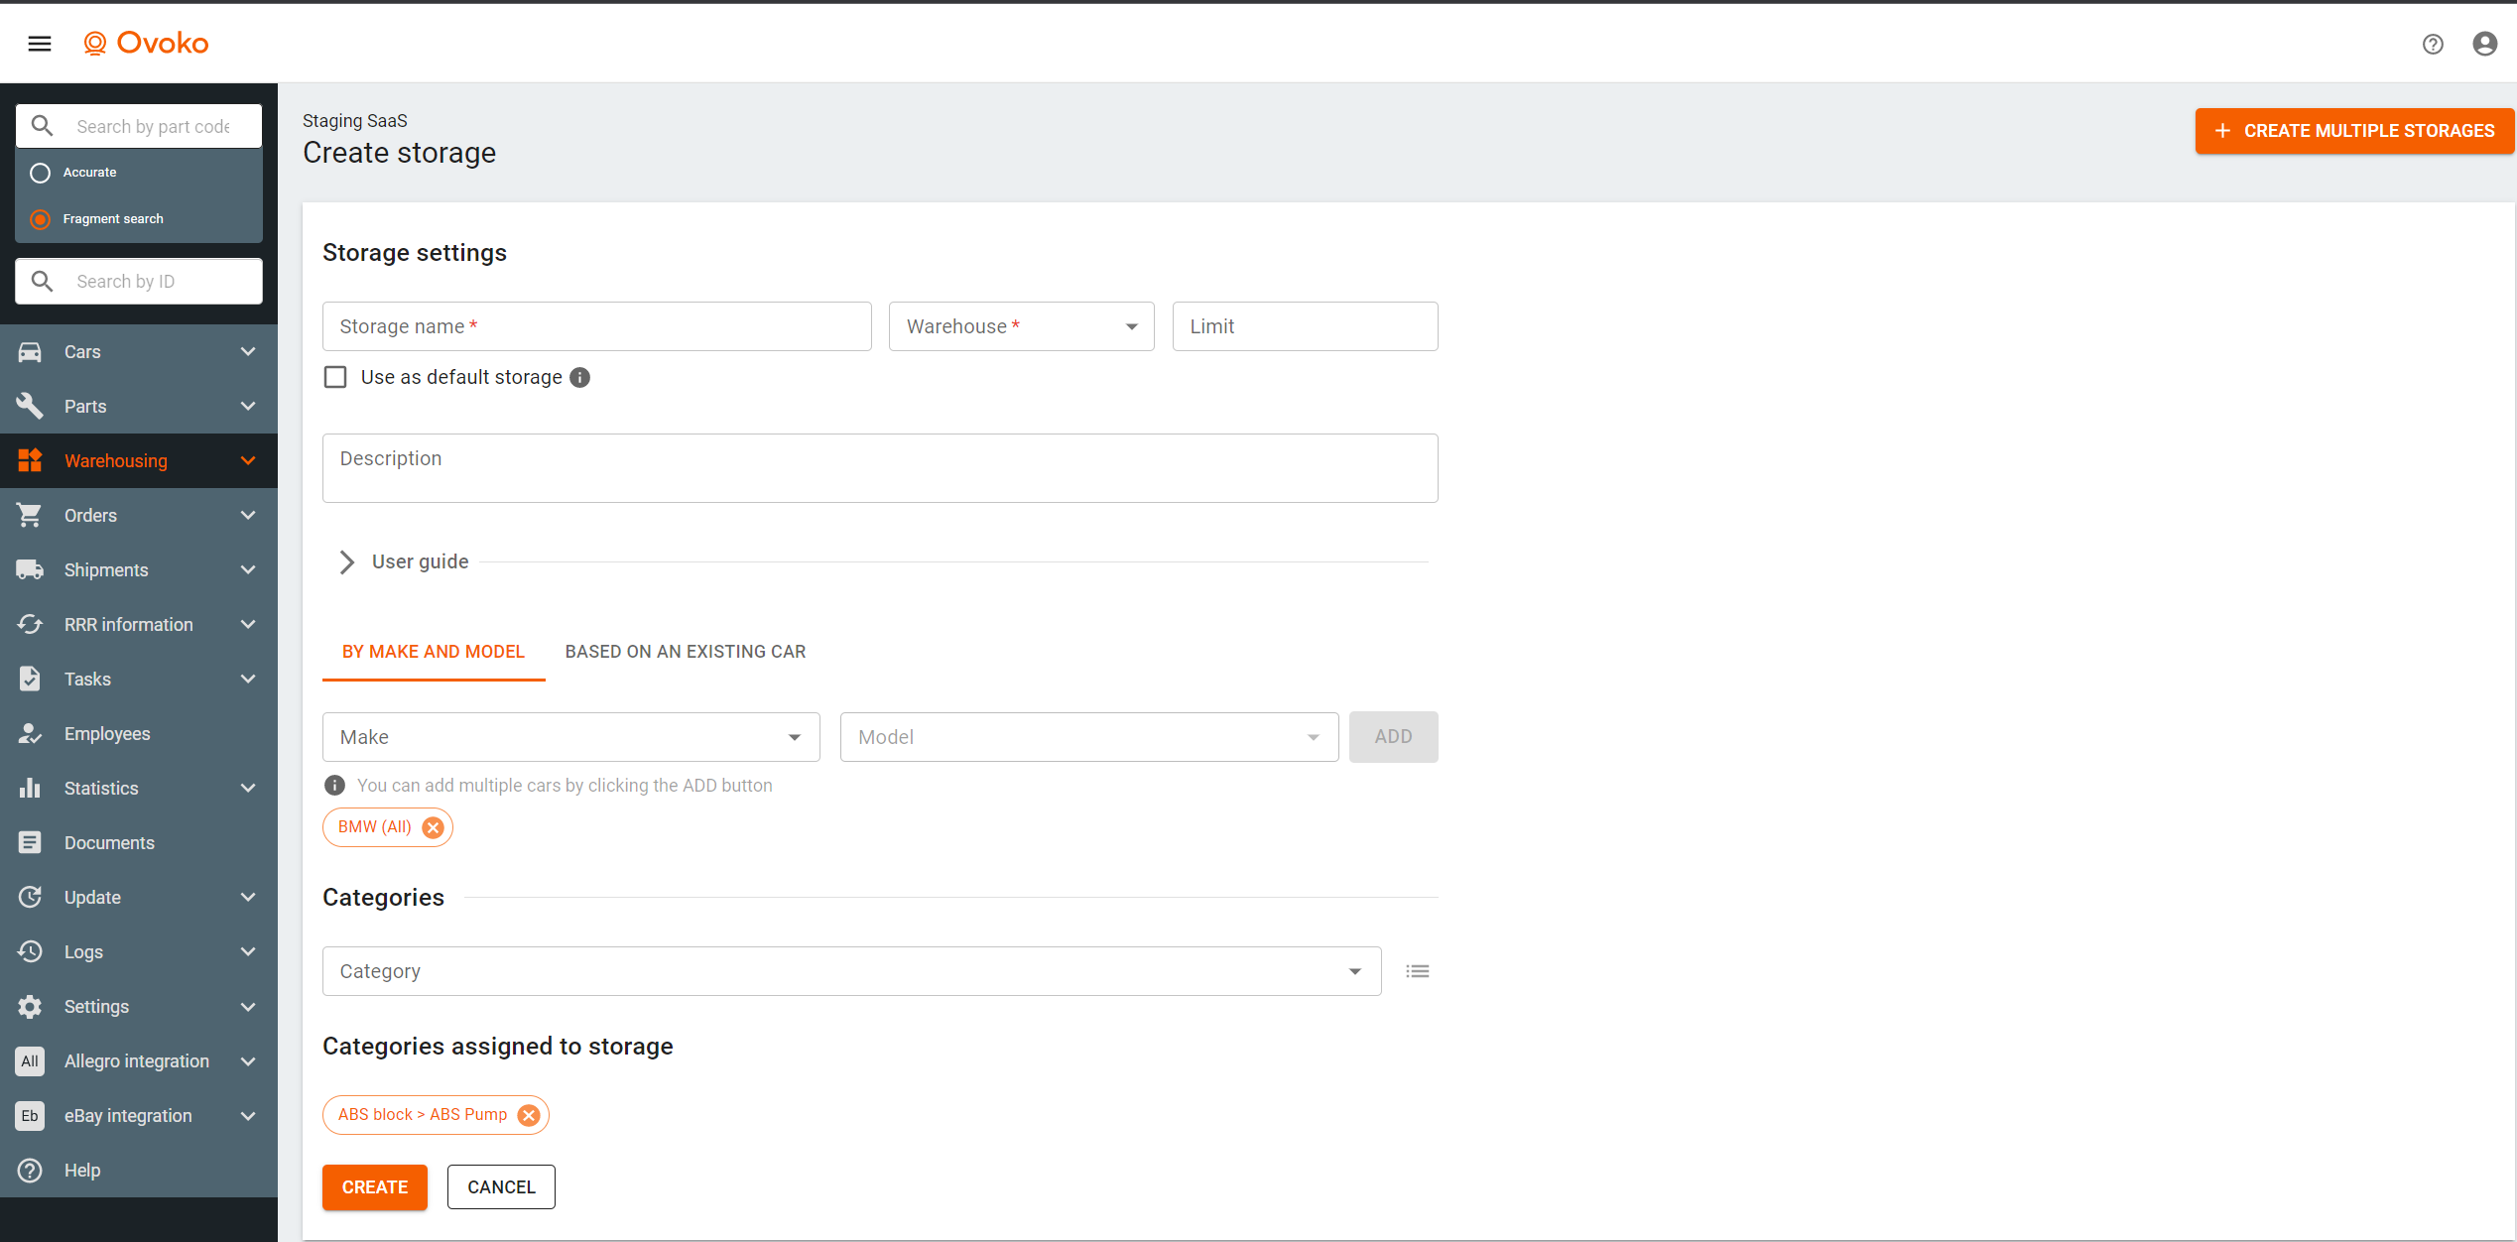
Task: Enable Use as default storage checkbox
Action: (335, 378)
